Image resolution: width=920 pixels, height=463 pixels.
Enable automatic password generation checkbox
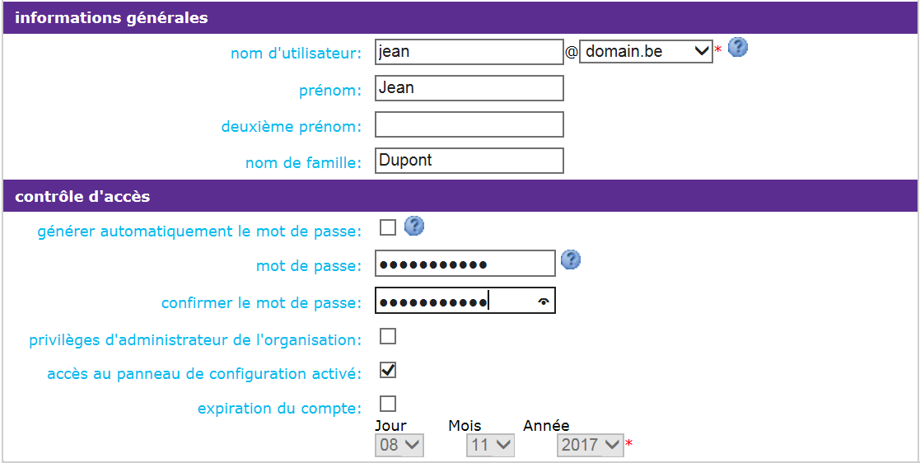point(388,228)
